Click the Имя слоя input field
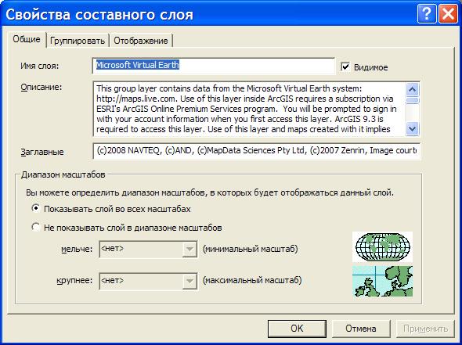 click(x=213, y=66)
